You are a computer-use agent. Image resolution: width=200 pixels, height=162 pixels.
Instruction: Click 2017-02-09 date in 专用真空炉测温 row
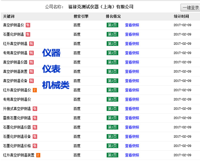point(182,53)
